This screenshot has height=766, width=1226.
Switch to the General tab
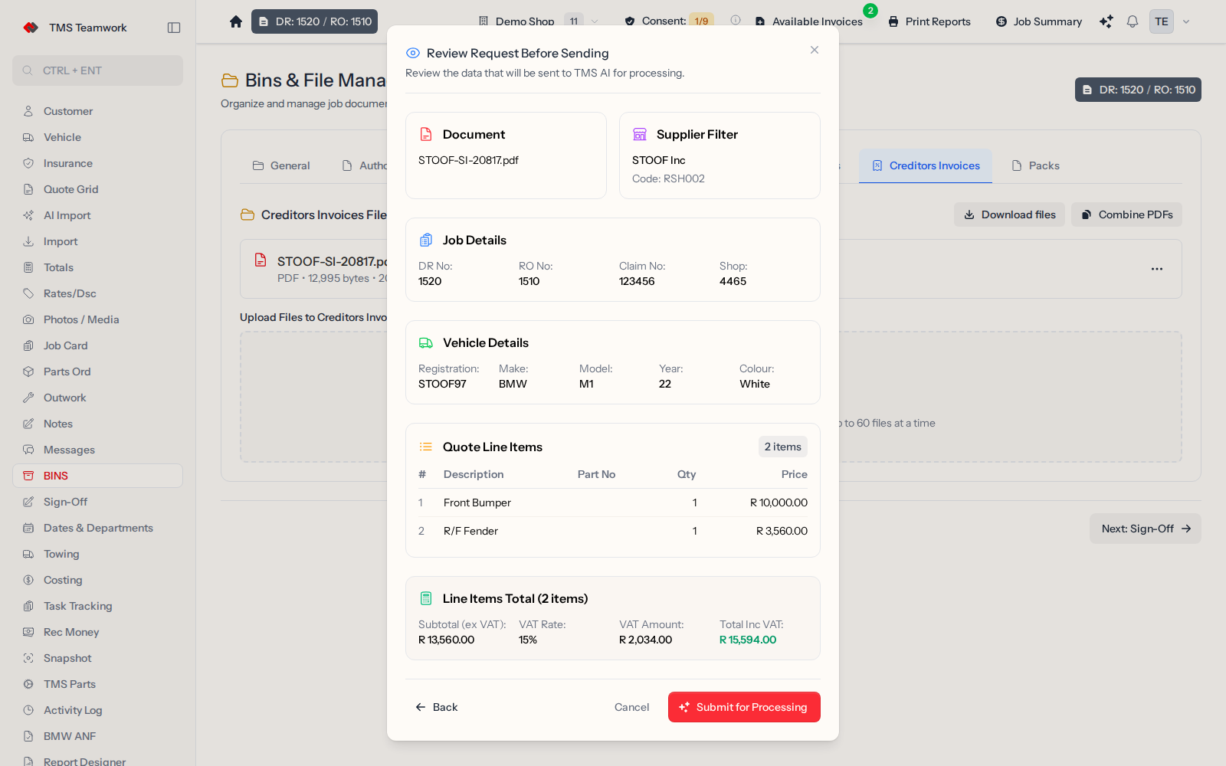pos(281,165)
